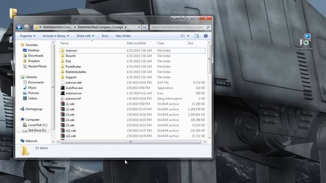Open address bar history dropdown arrow

click(139, 27)
